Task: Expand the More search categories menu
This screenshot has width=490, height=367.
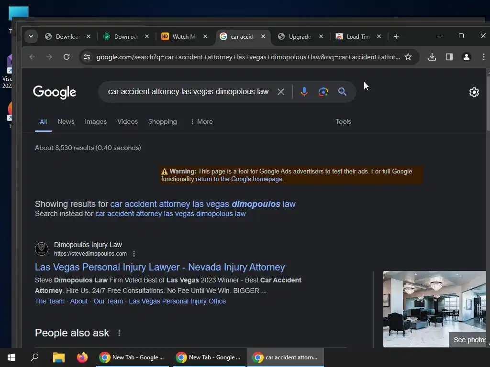Action: (201, 122)
